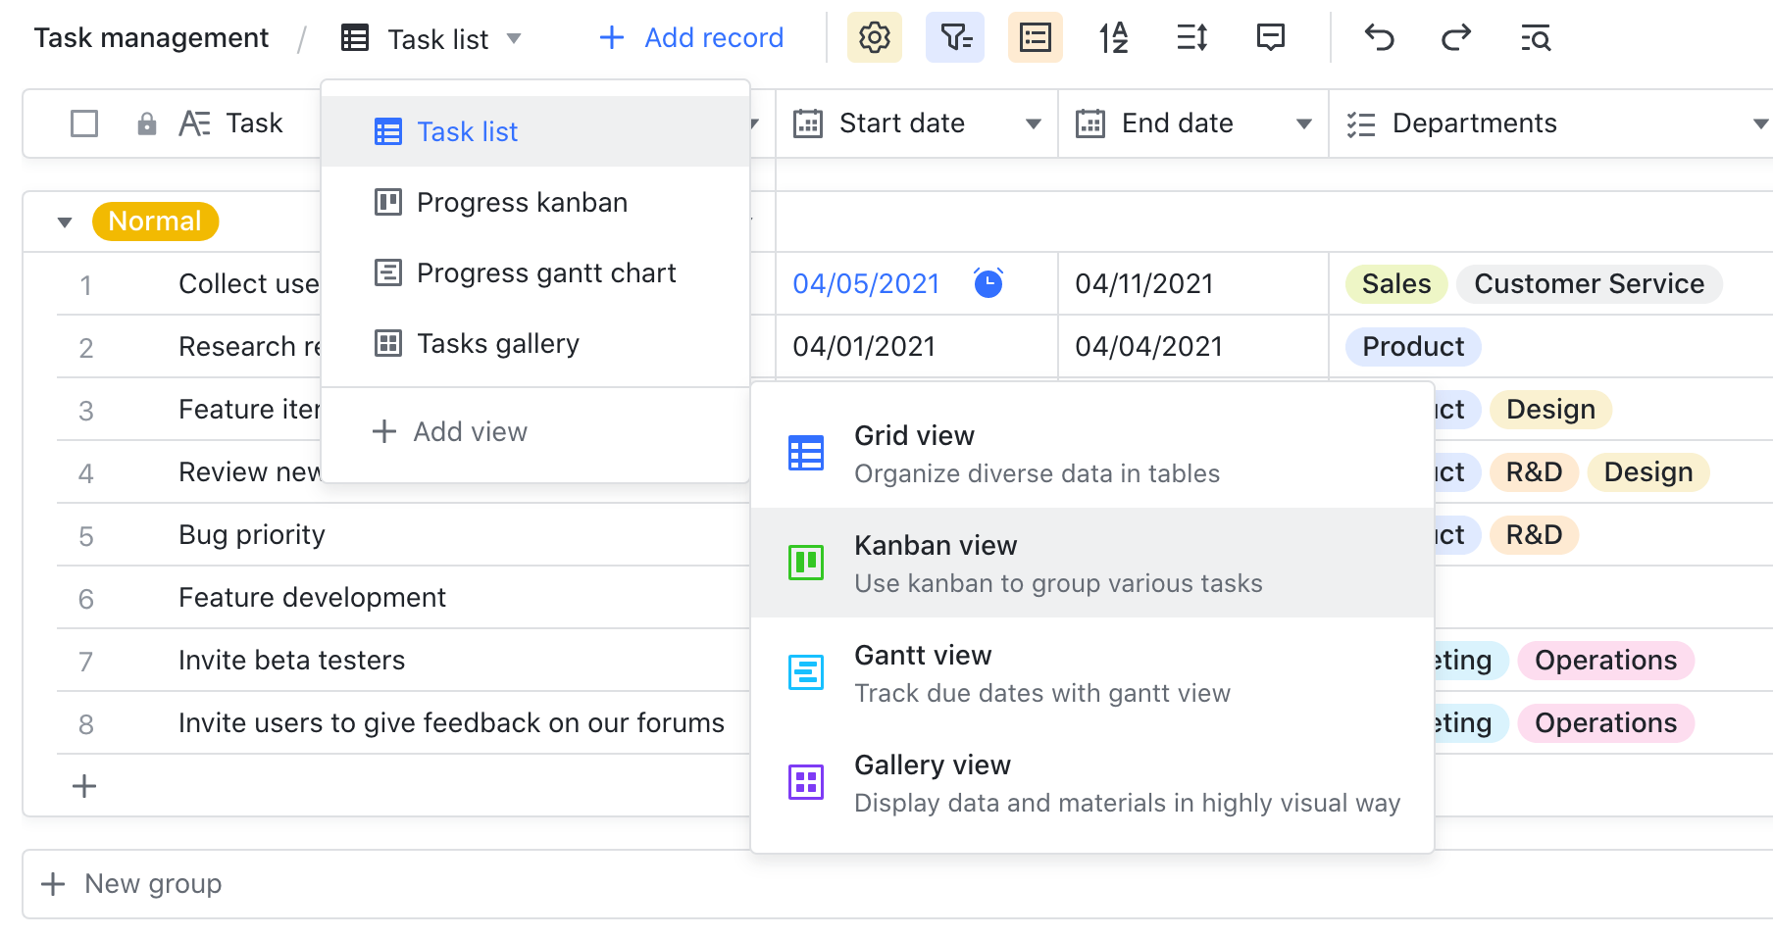Viewport: 1773px width, 937px height.
Task: Open the find records search icon
Action: click(1535, 38)
